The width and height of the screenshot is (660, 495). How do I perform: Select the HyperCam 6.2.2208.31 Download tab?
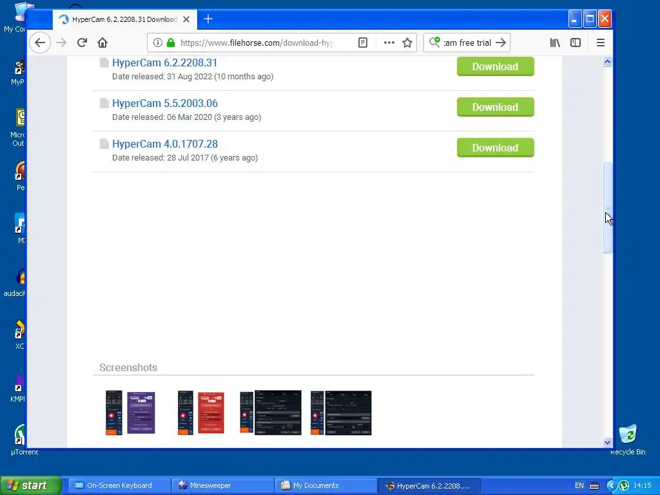pos(124,19)
